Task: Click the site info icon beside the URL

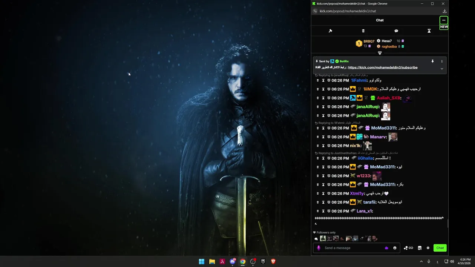Action: click(315, 11)
